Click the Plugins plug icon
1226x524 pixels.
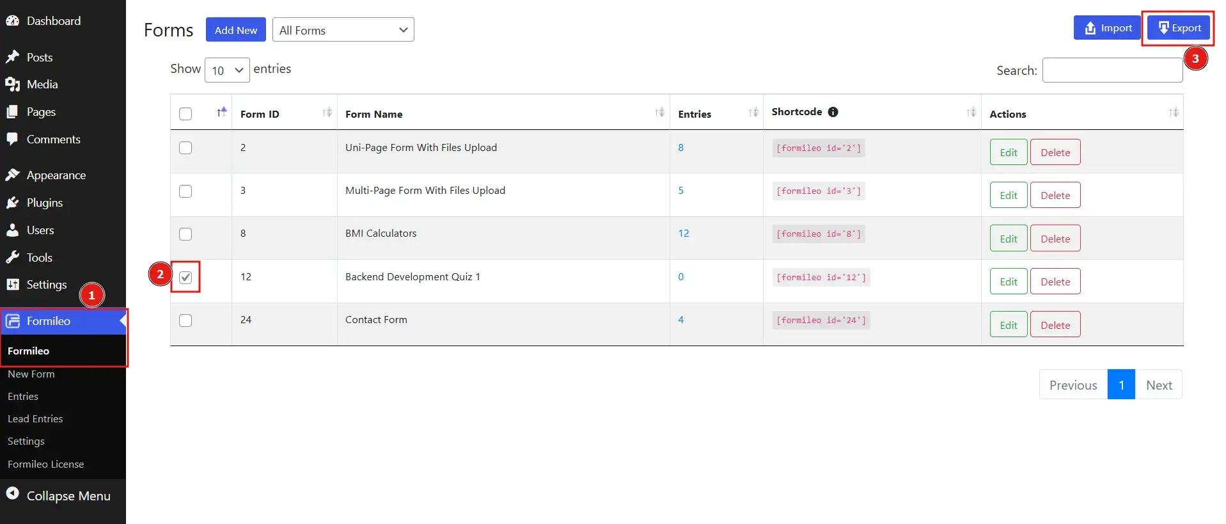(x=12, y=203)
